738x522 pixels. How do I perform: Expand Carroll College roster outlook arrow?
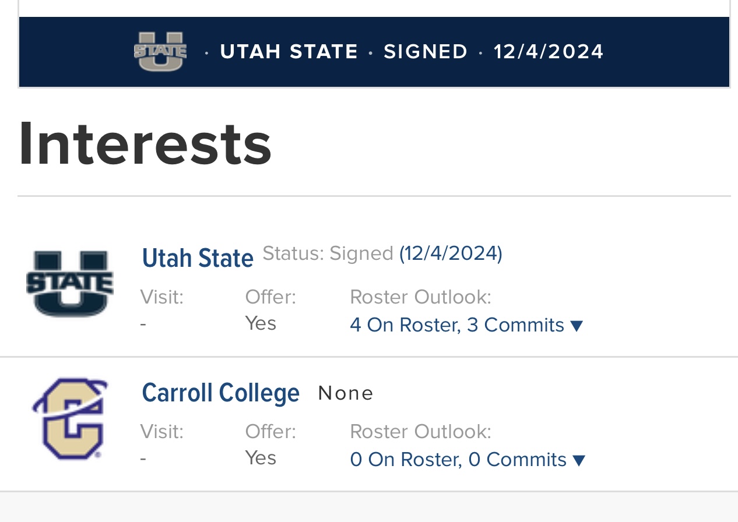coord(579,460)
